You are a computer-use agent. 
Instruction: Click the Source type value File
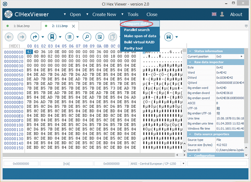219,140
